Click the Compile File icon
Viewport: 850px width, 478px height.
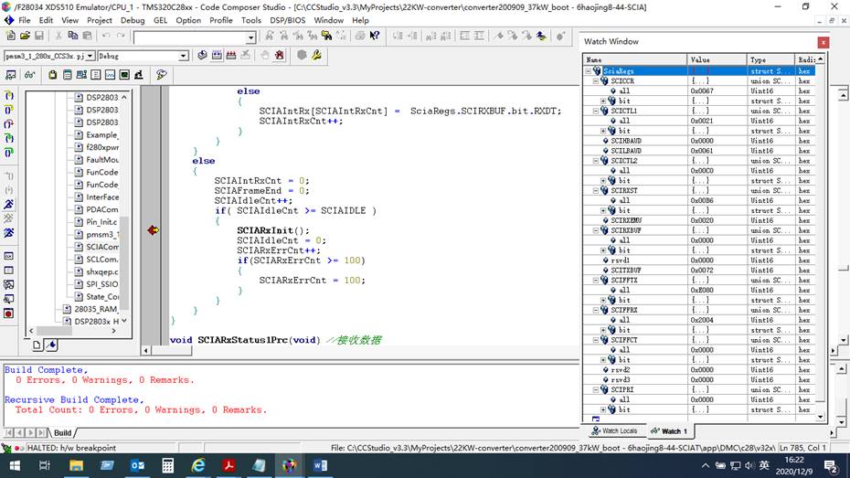coord(202,55)
